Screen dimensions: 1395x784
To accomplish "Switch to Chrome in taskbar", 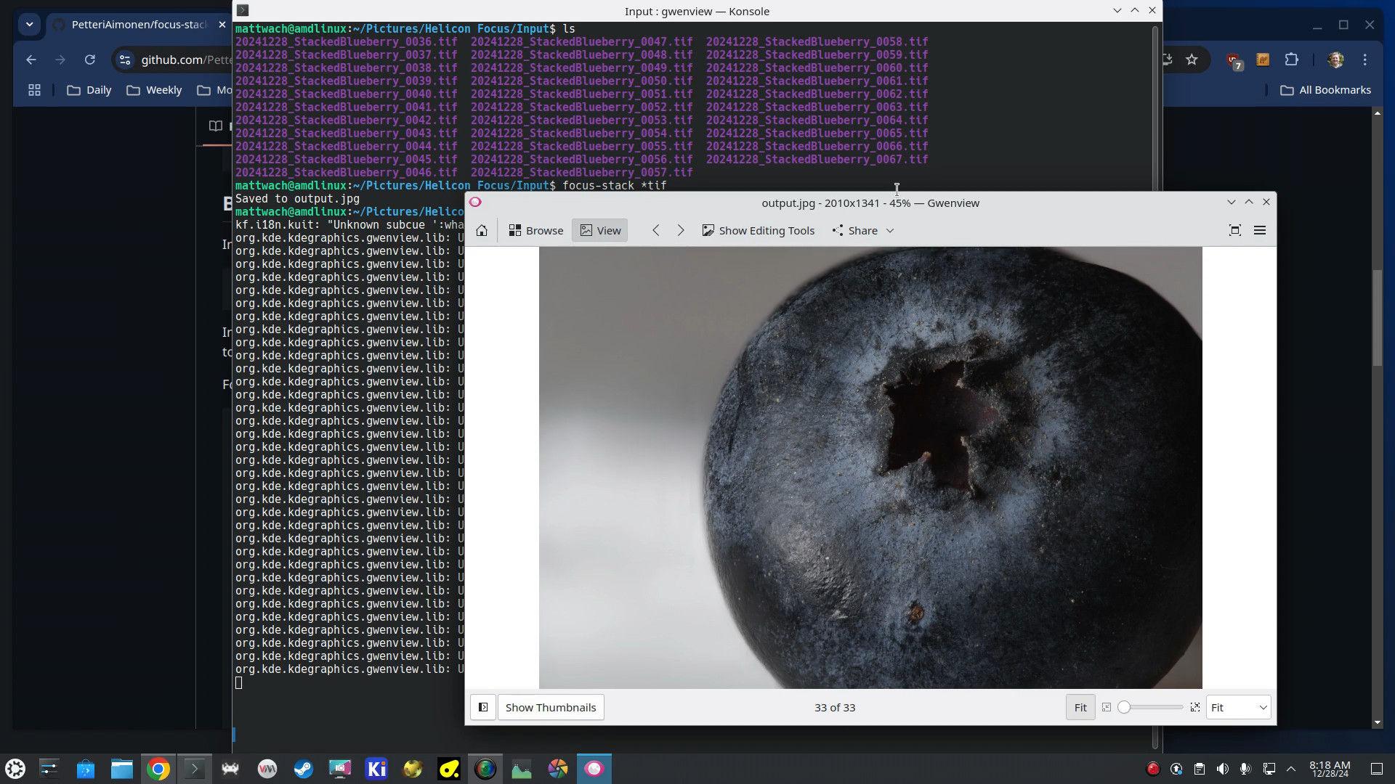I will click(158, 769).
